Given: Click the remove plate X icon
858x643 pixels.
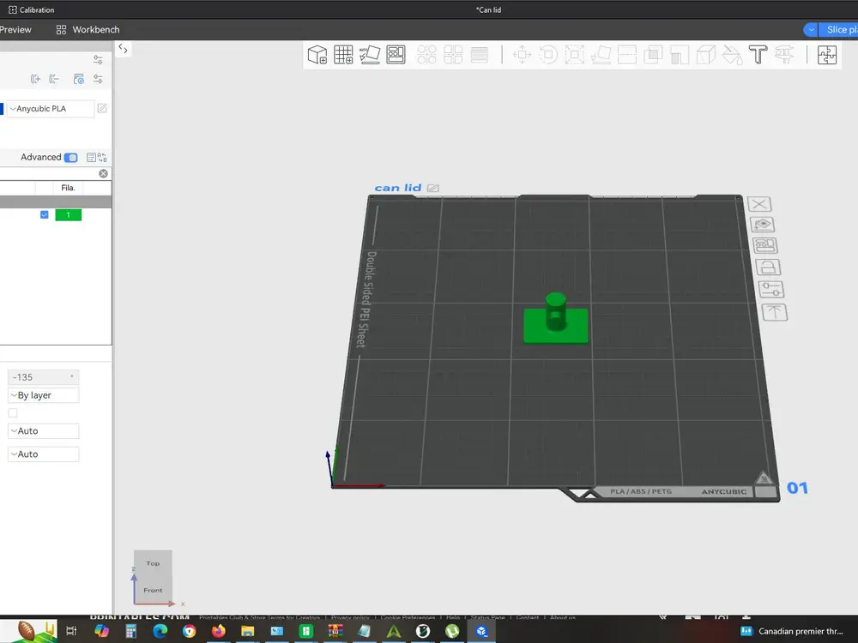Looking at the screenshot, I should [x=759, y=204].
